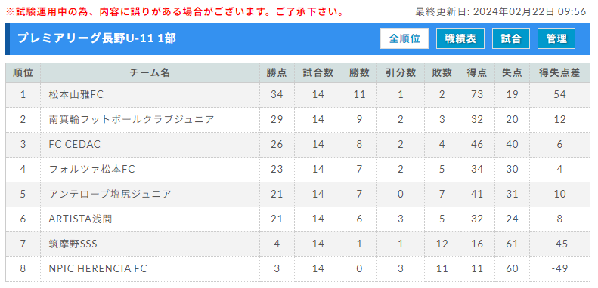Screen dimensions: 598x288
Task: Click the プレミアリーグ長野U-11 1部 title
Action: 97,38
